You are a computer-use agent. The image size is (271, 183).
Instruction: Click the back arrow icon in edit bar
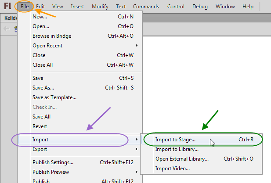(7, 29)
